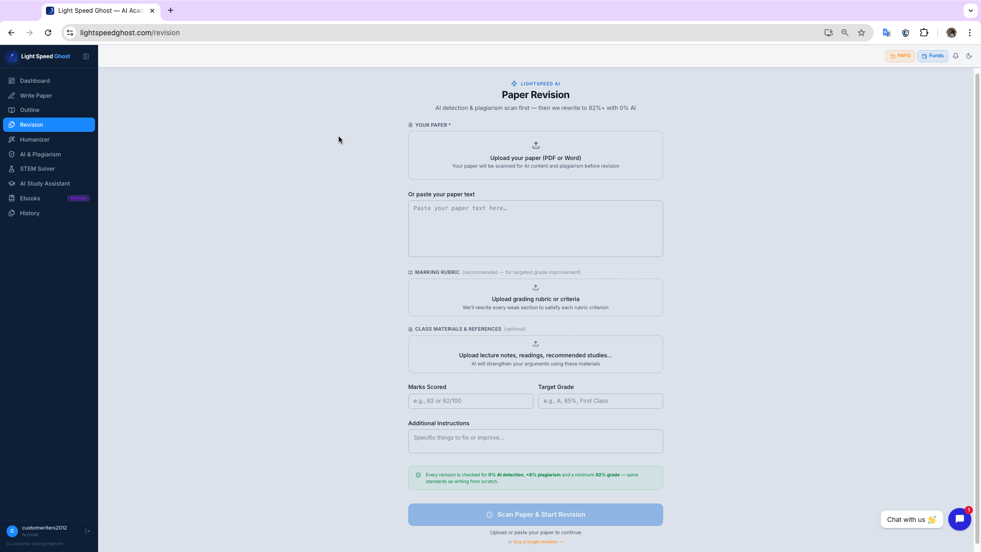
Task: Click the browser forward arrow
Action: [30, 33]
